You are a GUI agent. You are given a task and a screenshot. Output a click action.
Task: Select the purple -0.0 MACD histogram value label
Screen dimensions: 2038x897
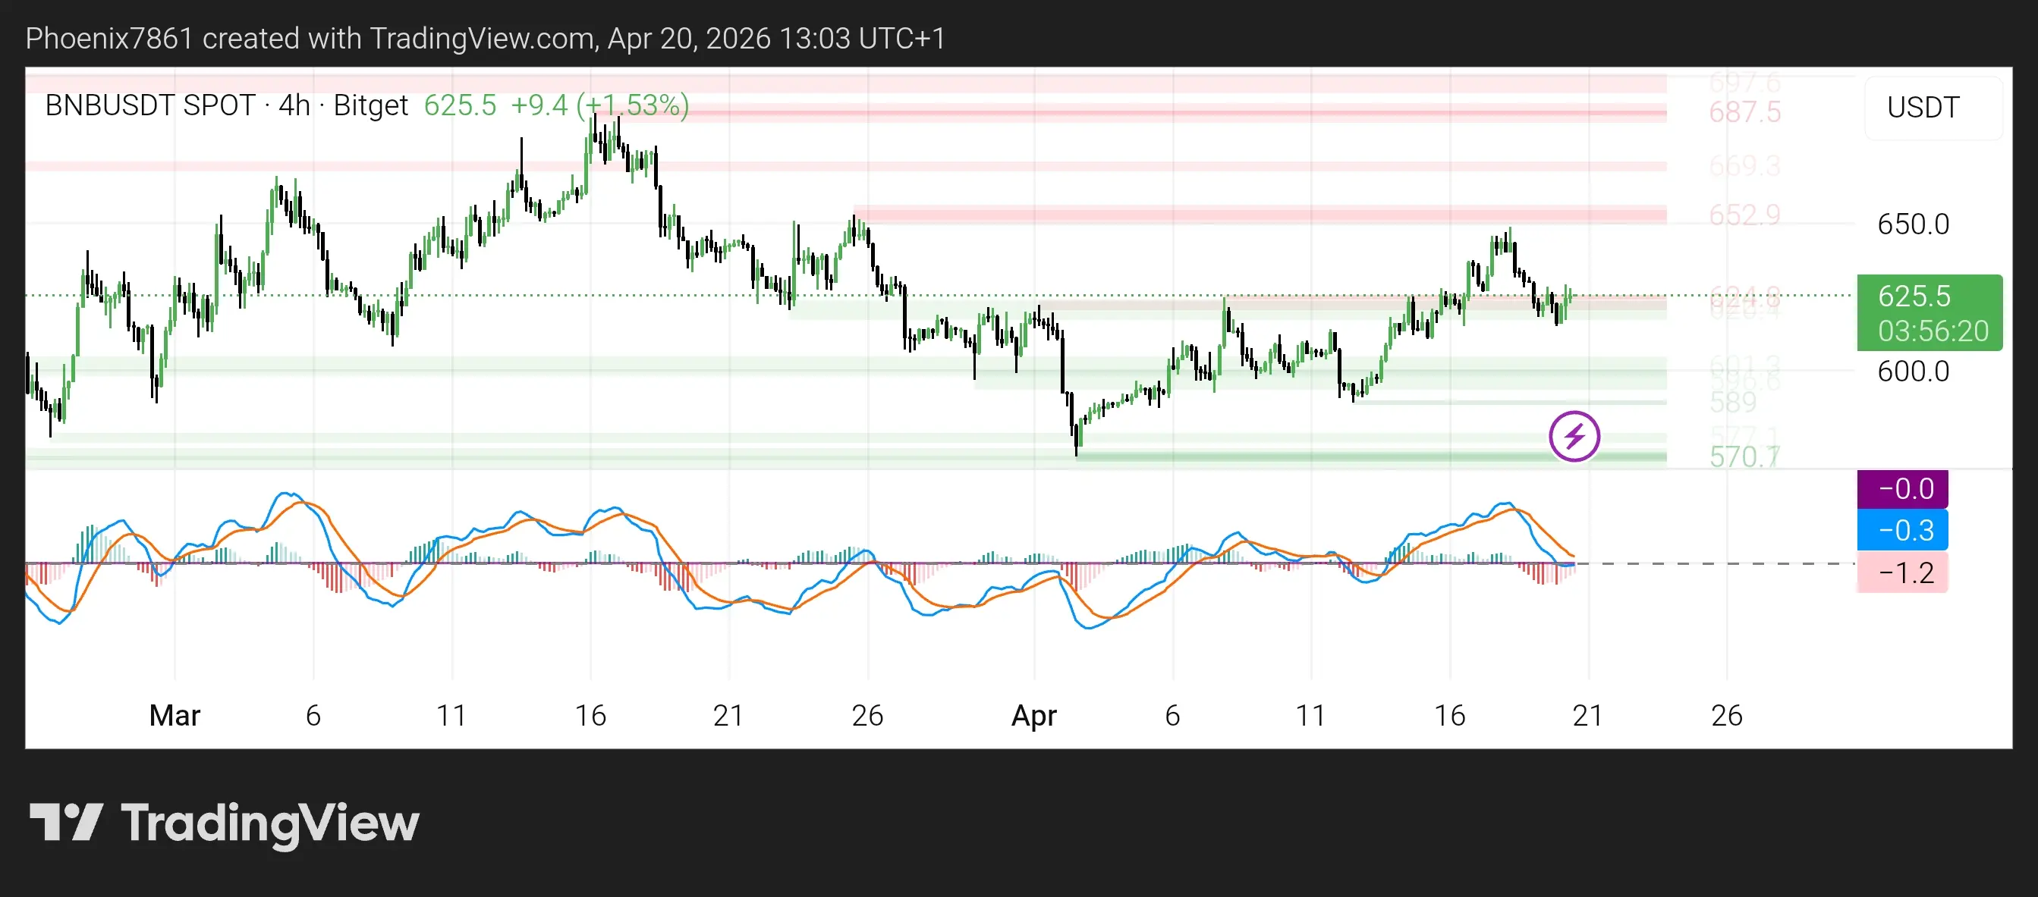(x=1902, y=488)
